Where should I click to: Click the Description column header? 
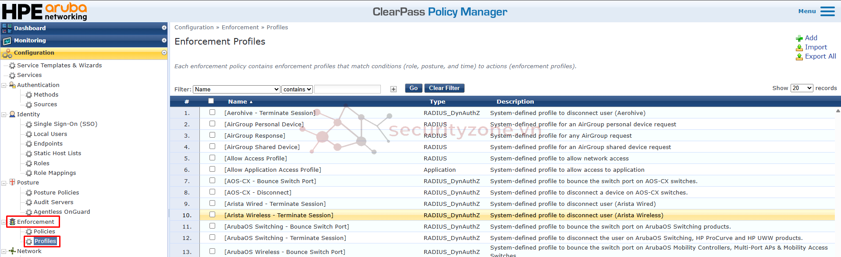coord(515,101)
